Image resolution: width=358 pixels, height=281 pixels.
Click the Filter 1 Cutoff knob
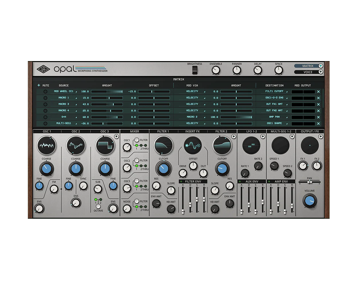click(164, 169)
